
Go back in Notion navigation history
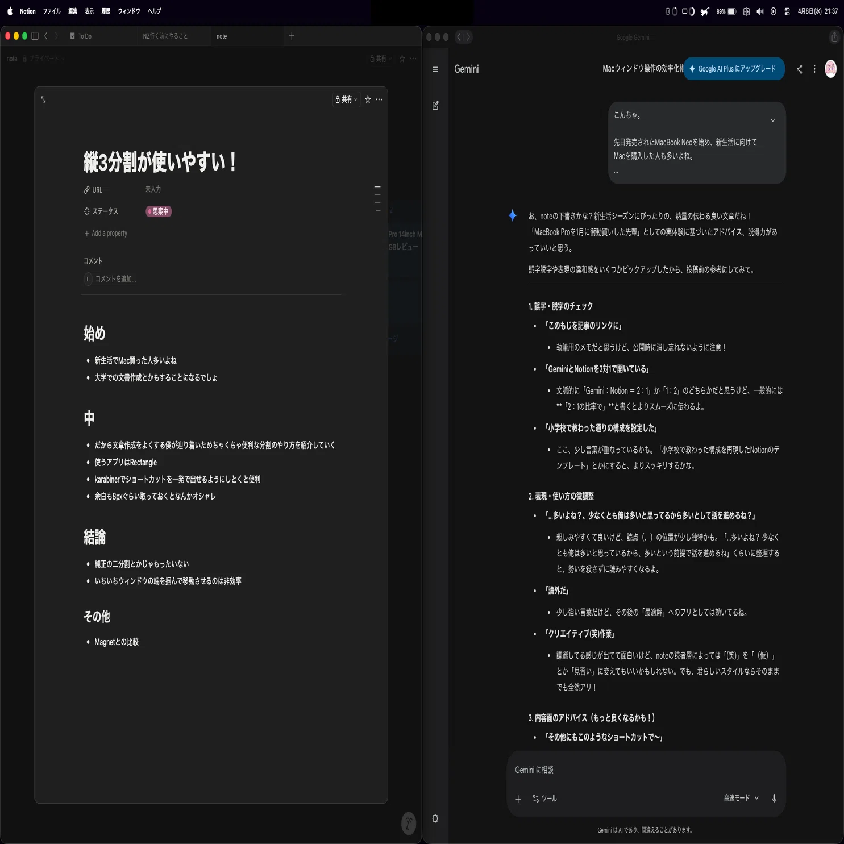click(x=46, y=36)
